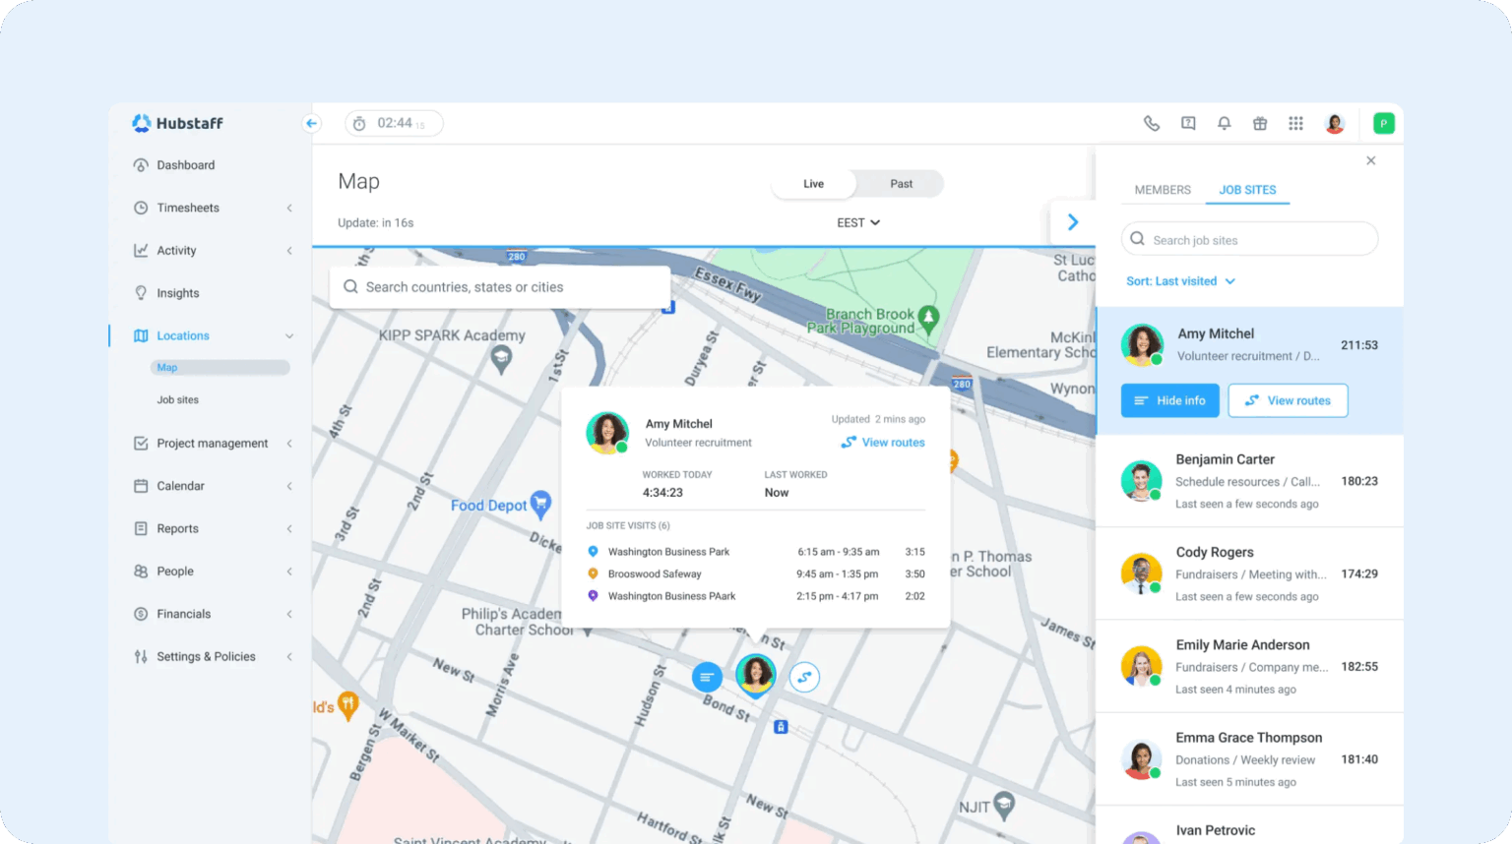1512x844 pixels.
Task: Switch map to Past mode
Action: point(901,184)
